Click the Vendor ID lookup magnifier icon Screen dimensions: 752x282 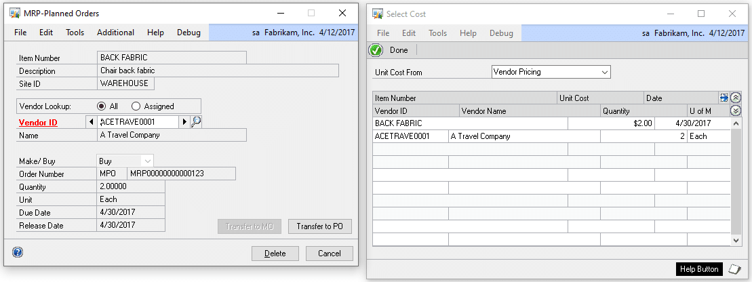click(x=196, y=122)
